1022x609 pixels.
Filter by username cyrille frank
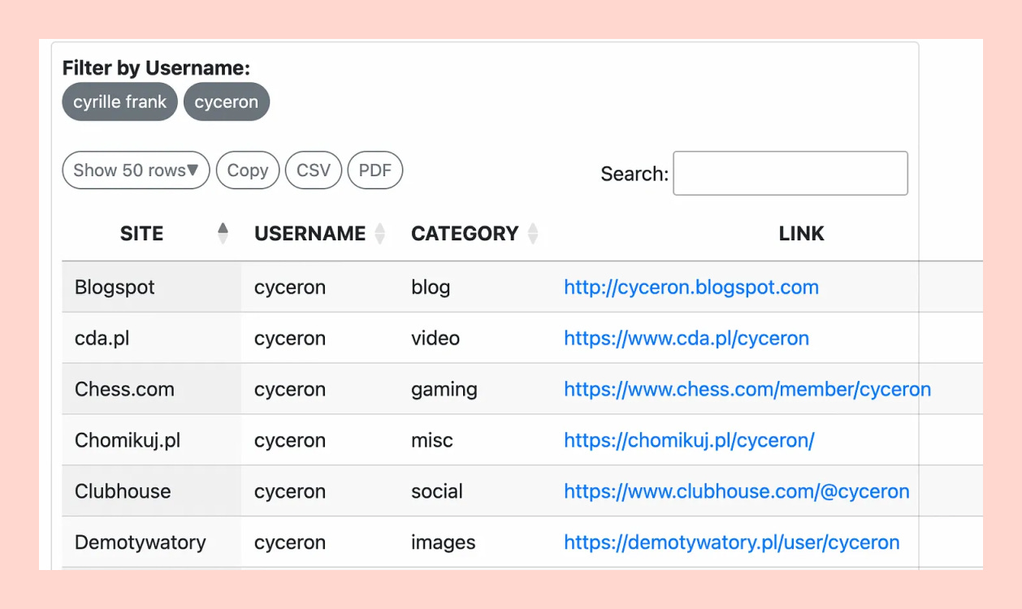[119, 101]
